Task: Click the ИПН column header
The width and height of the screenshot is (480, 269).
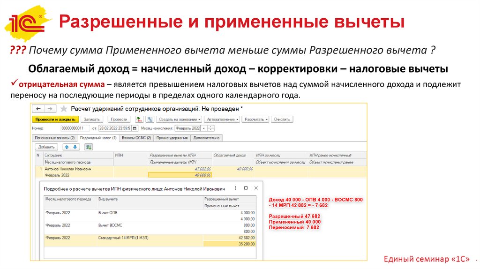Action: point(131,155)
